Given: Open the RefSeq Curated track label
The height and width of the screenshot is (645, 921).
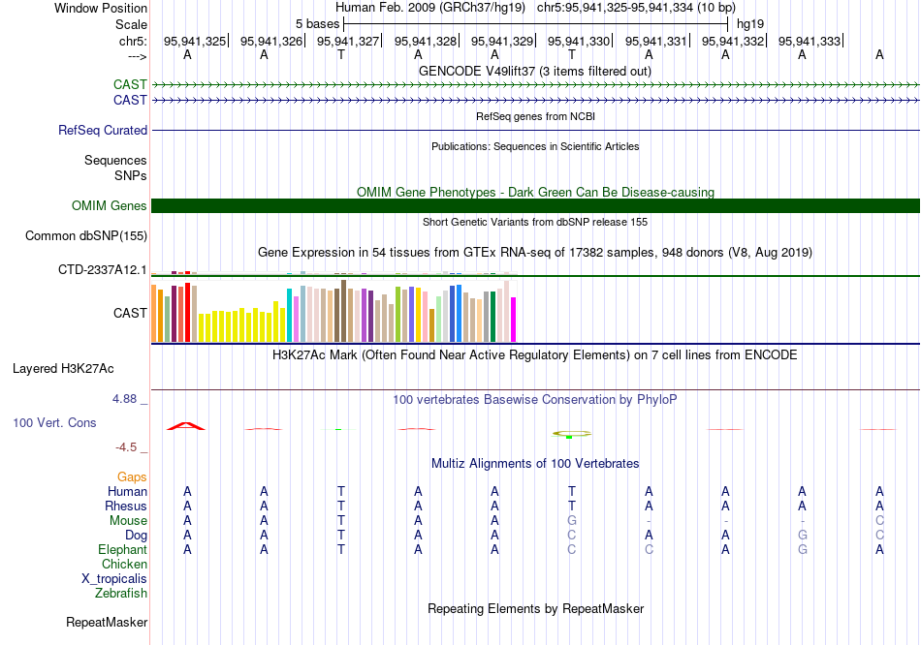Looking at the screenshot, I should [x=102, y=131].
